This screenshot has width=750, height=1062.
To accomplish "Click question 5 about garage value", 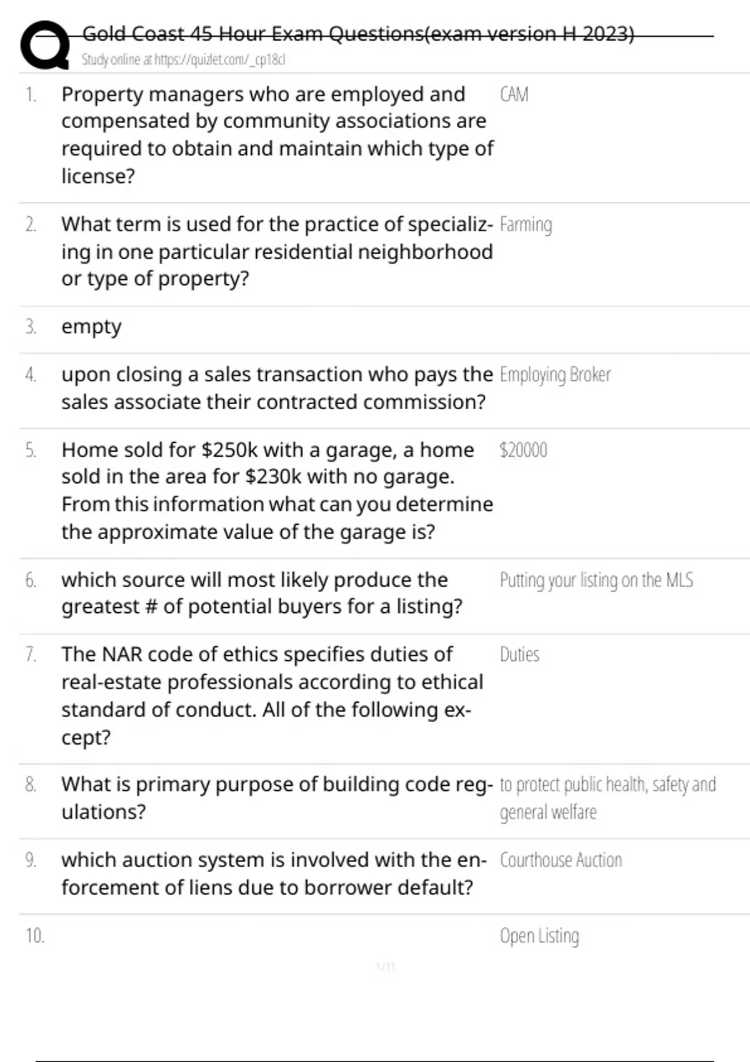I will coord(277,490).
